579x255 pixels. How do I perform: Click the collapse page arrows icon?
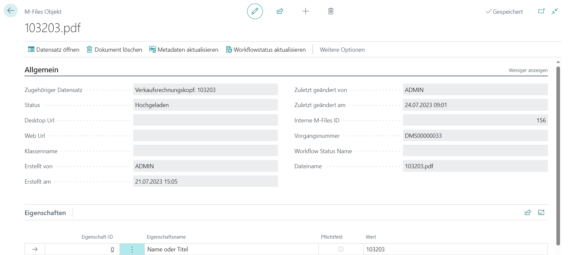555,11
